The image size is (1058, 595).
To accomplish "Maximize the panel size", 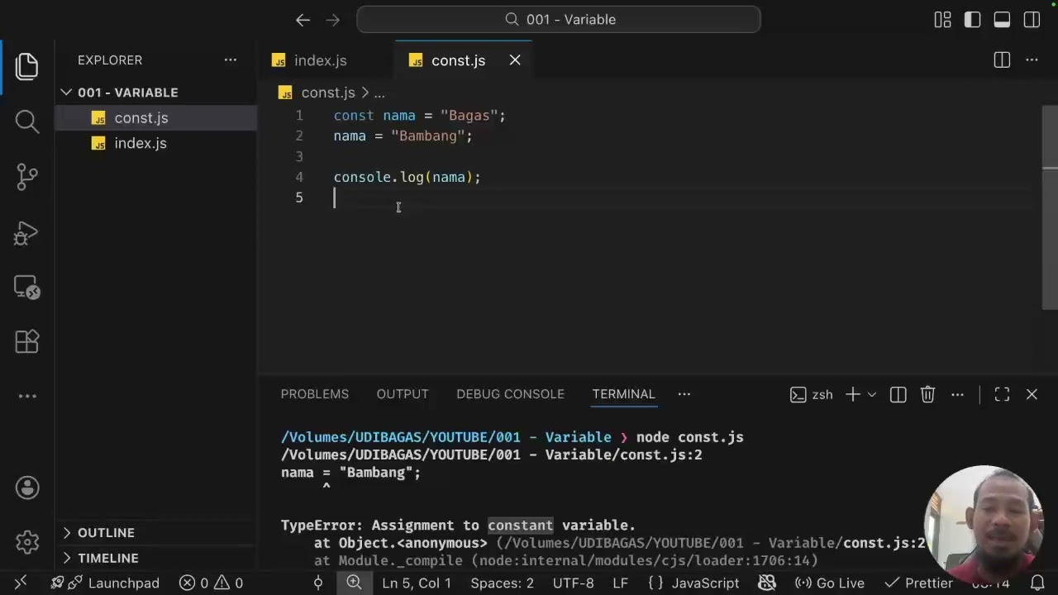I will (x=1002, y=395).
